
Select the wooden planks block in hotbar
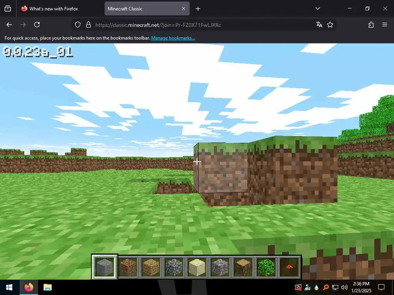tap(151, 267)
